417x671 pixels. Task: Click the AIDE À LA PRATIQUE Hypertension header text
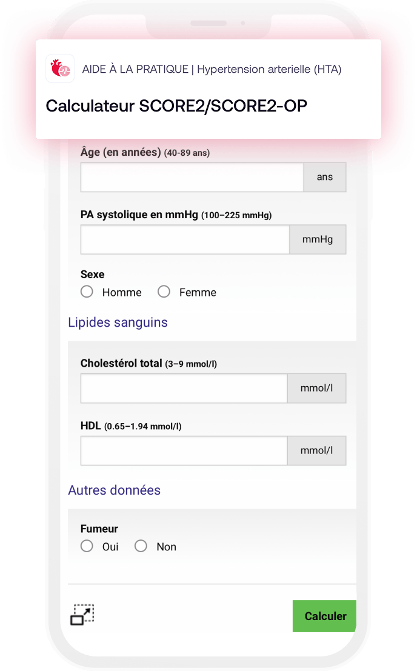pyautogui.click(x=212, y=69)
